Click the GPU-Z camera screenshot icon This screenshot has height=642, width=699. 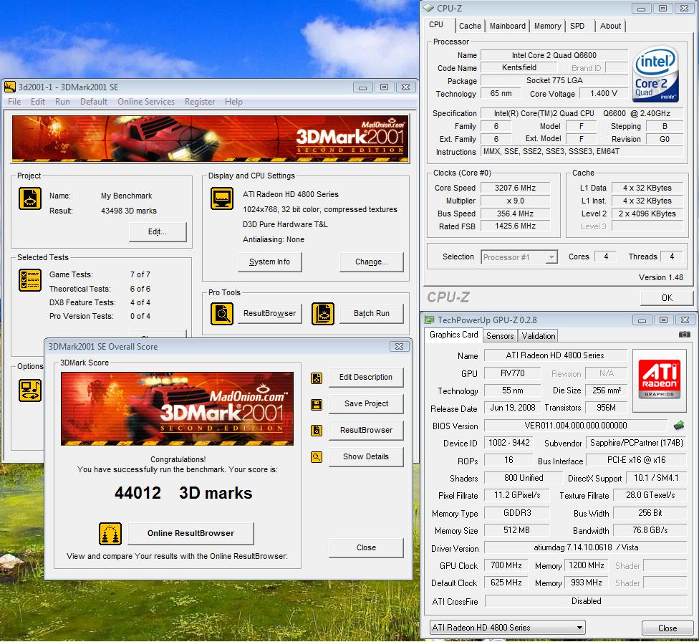(x=684, y=334)
